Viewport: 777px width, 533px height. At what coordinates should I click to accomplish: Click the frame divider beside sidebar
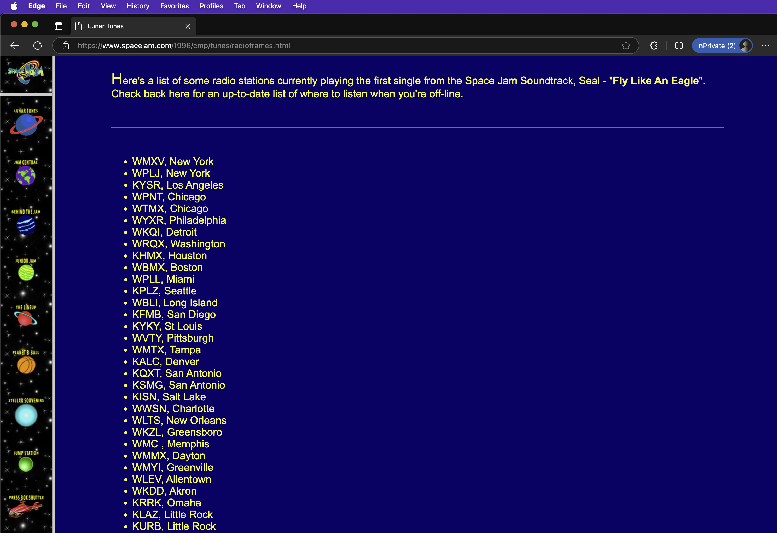coord(54,294)
